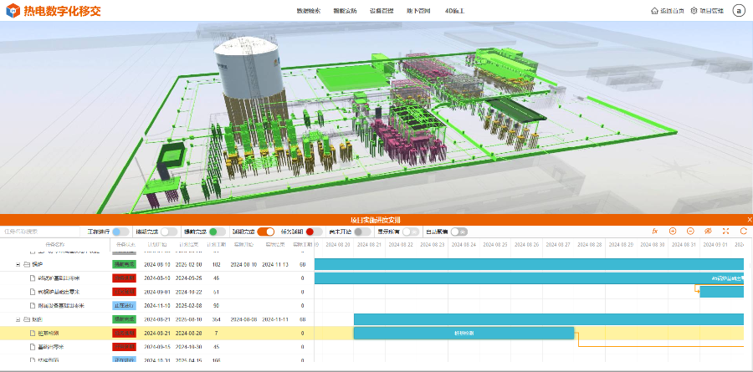Toggle the green 提前完成 status switch
Image resolution: width=753 pixels, height=372 pixels.
tap(218, 232)
